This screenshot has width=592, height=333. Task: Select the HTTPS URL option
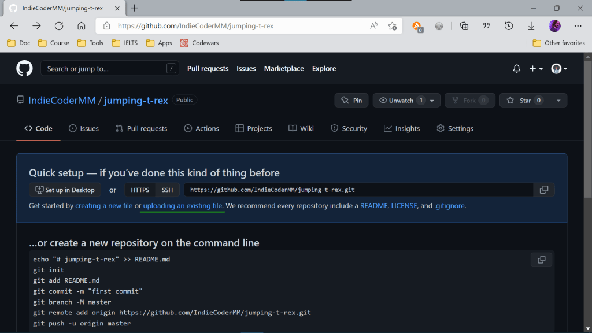pyautogui.click(x=140, y=190)
